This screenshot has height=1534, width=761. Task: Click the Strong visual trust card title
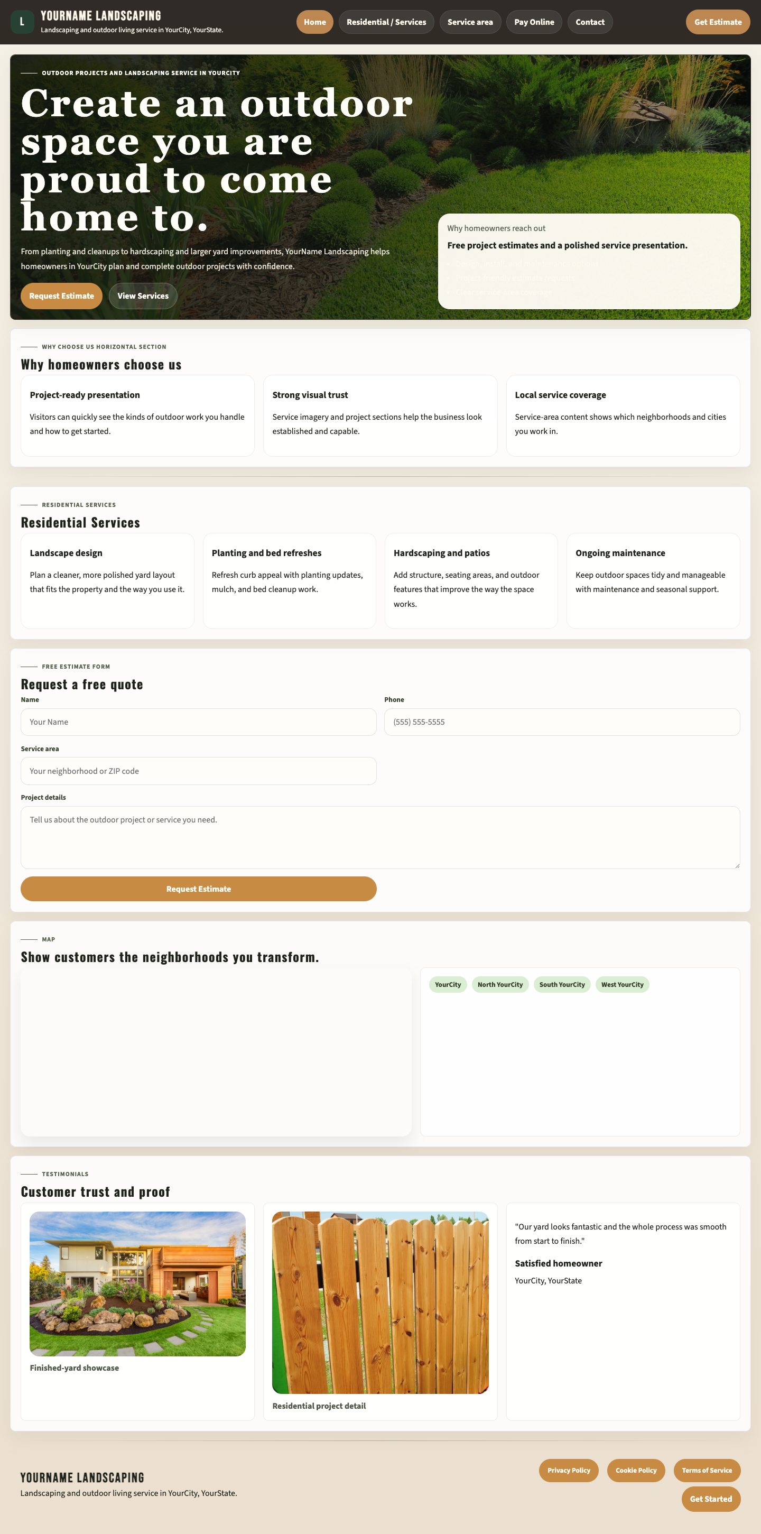point(310,395)
